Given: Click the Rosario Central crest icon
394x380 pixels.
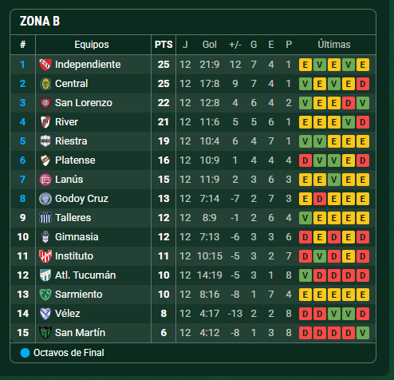Looking at the screenshot, I should (45, 84).
